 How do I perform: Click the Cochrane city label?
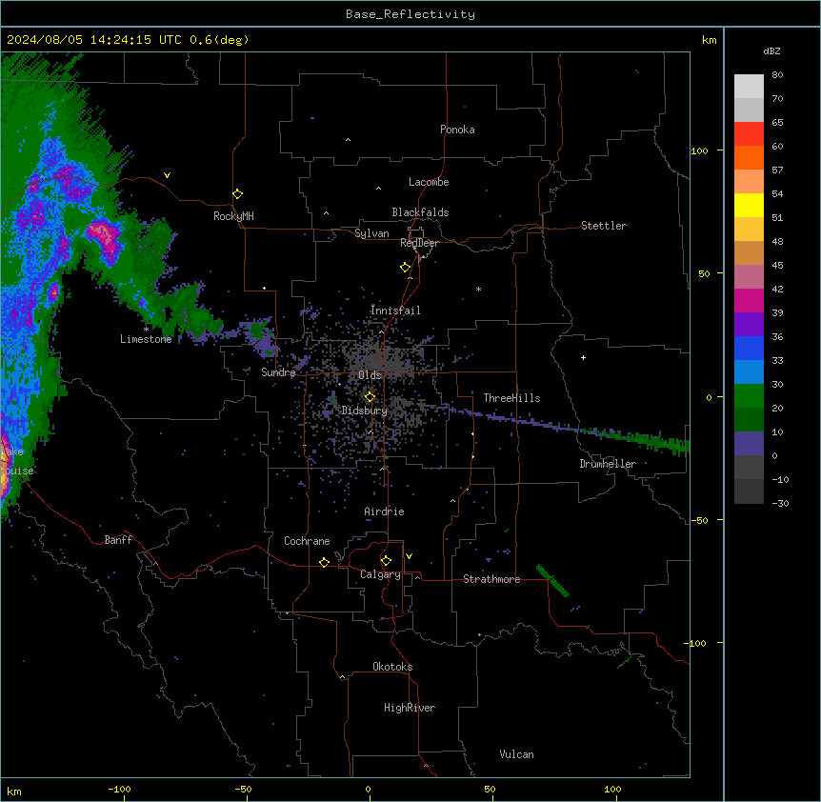(307, 541)
